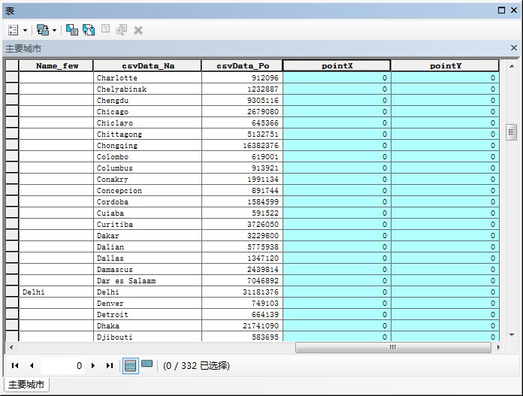523x396 pixels.
Task: Open the Table Options menu icon
Action: tap(14, 30)
